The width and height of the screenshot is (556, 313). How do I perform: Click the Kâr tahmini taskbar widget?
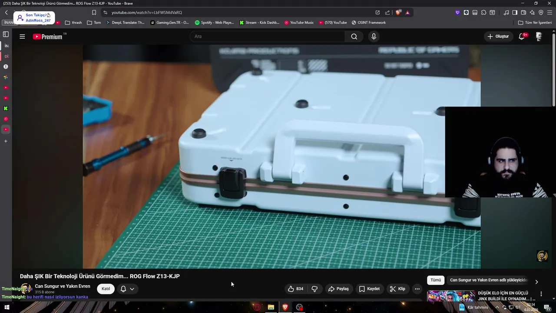point(473,307)
